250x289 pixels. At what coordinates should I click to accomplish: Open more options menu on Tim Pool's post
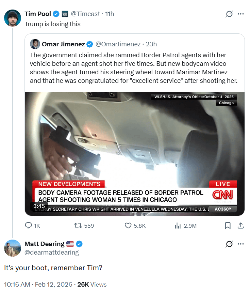[241, 14]
